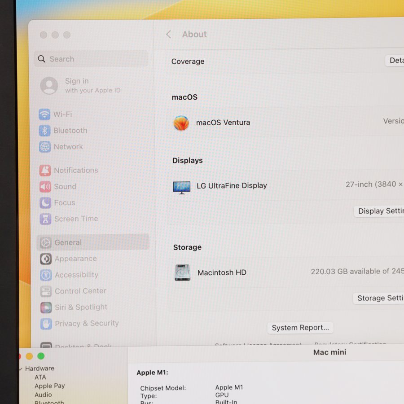Click the Coverage row label
The height and width of the screenshot is (404, 404).
188,61
